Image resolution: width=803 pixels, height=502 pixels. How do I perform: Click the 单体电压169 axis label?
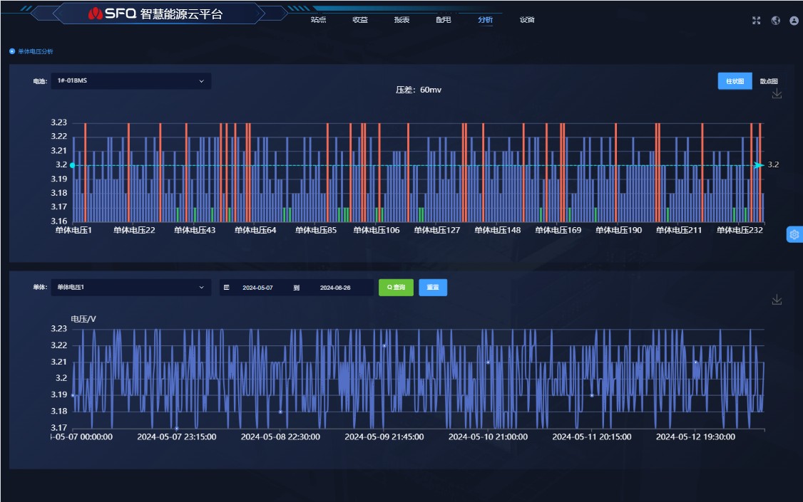558,230
